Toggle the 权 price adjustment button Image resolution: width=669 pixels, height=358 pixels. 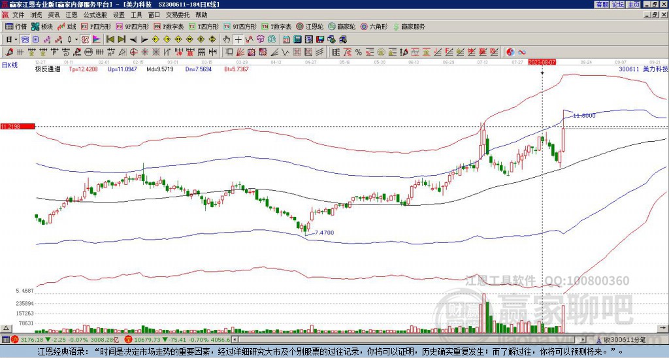[x=85, y=40]
